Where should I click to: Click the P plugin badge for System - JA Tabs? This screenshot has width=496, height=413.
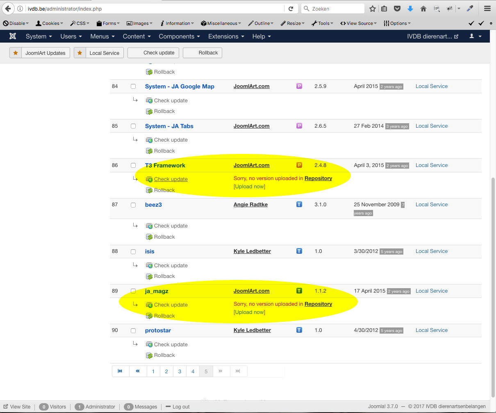[299, 126]
